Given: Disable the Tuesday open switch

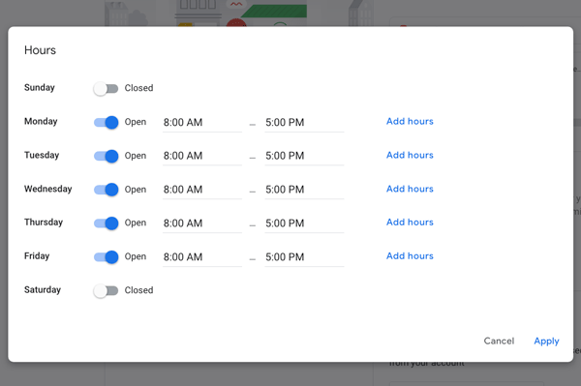Looking at the screenshot, I should click(x=106, y=156).
